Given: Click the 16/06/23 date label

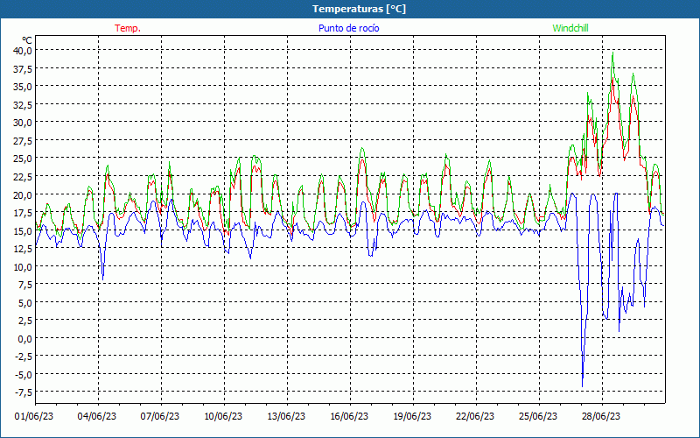Looking at the screenshot, I should coord(349,417).
